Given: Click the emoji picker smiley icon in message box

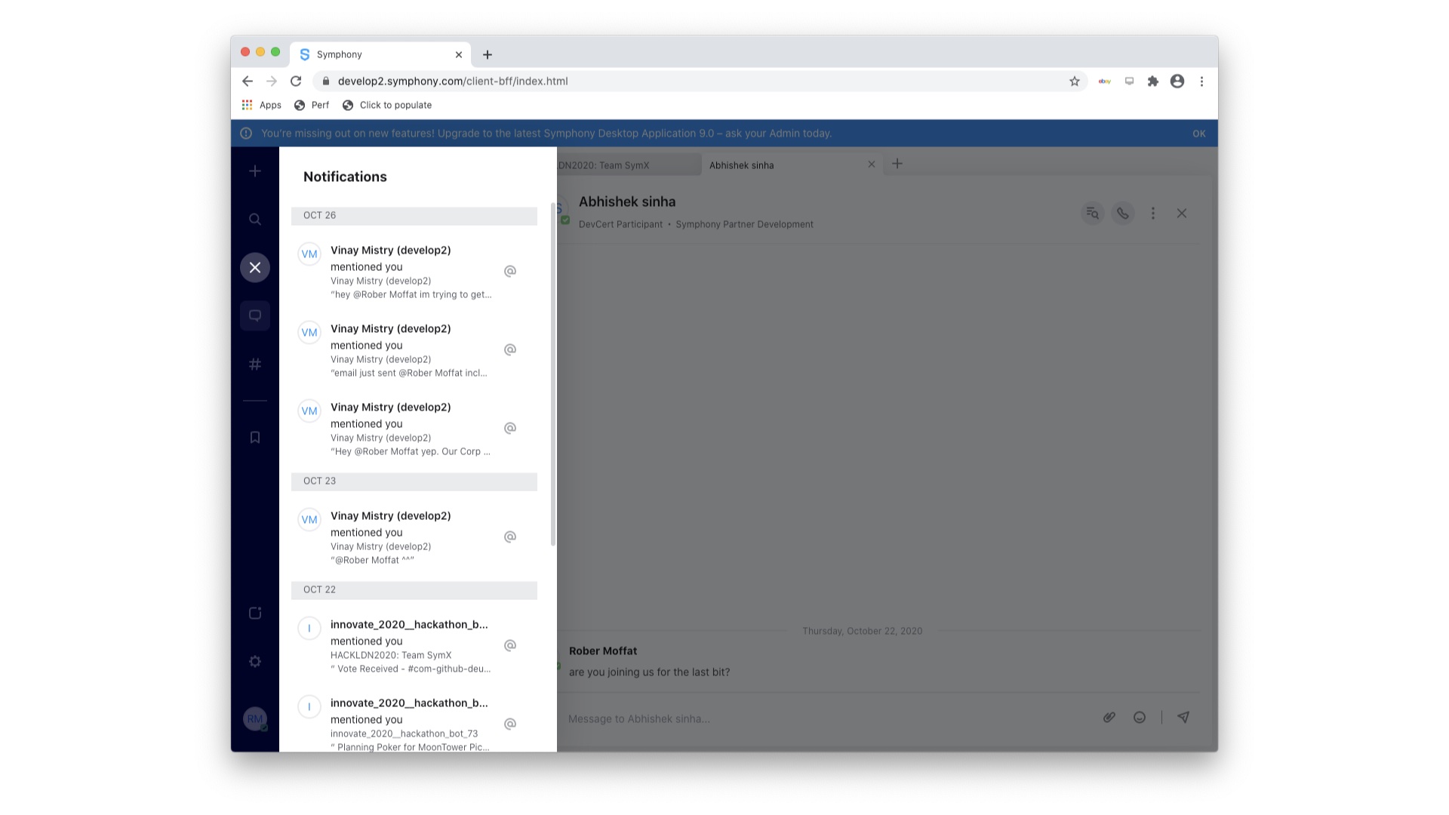Looking at the screenshot, I should tap(1140, 718).
